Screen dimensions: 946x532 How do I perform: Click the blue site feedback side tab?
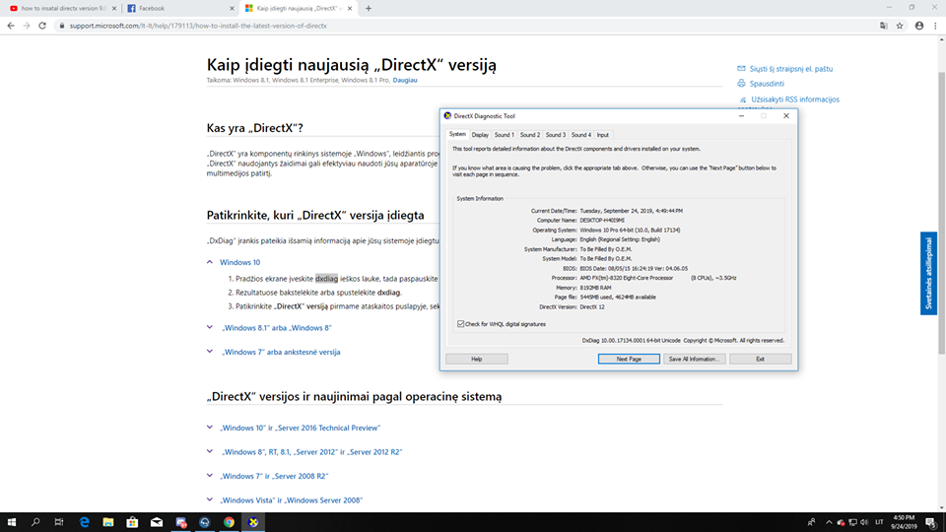928,273
